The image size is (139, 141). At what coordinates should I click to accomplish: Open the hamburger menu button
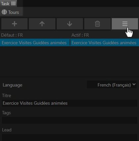coord(125,24)
